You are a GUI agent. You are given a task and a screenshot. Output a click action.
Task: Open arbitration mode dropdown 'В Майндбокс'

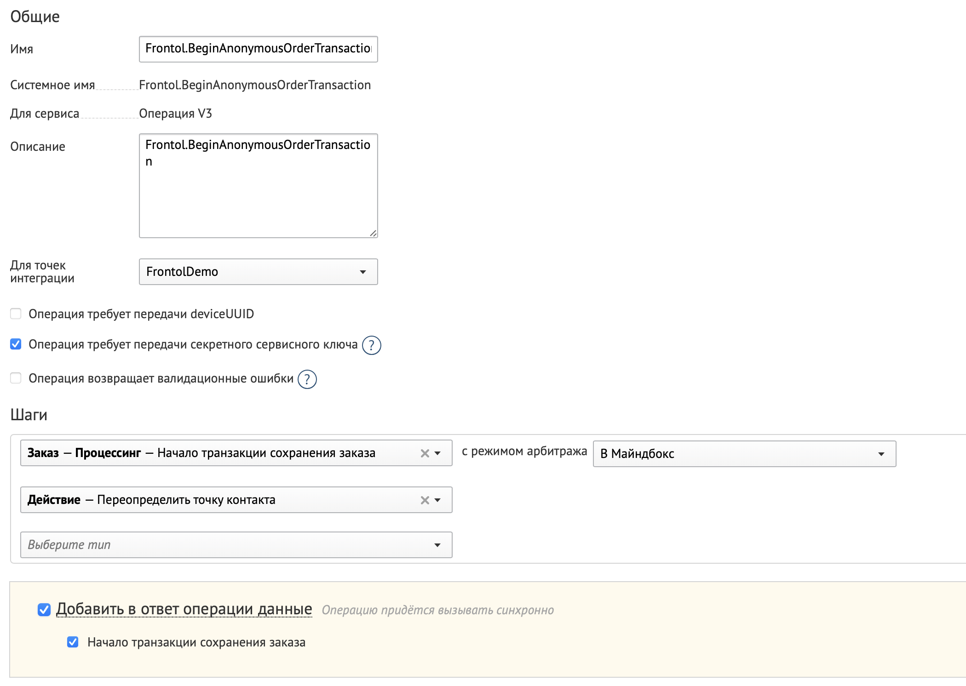[x=744, y=454]
